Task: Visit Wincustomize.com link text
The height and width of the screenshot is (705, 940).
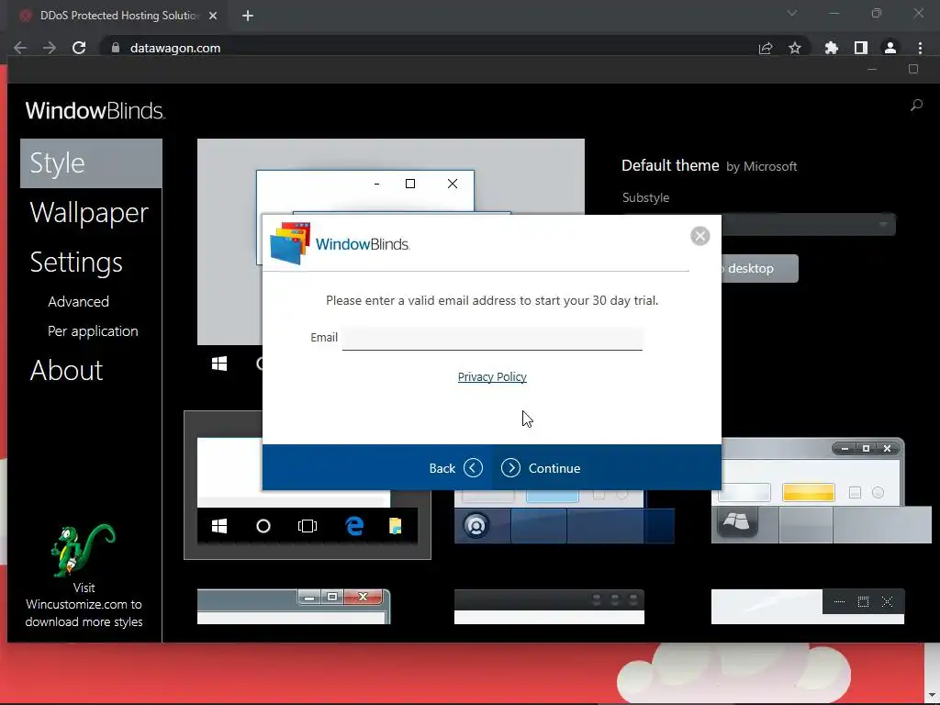Action: tap(84, 604)
